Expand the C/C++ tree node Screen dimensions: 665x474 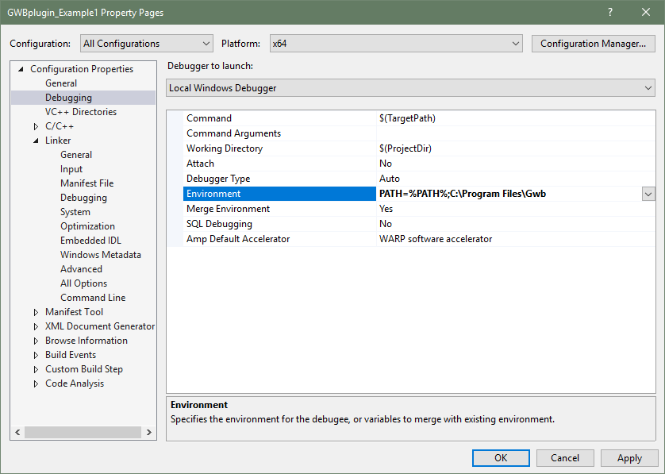pyautogui.click(x=36, y=126)
